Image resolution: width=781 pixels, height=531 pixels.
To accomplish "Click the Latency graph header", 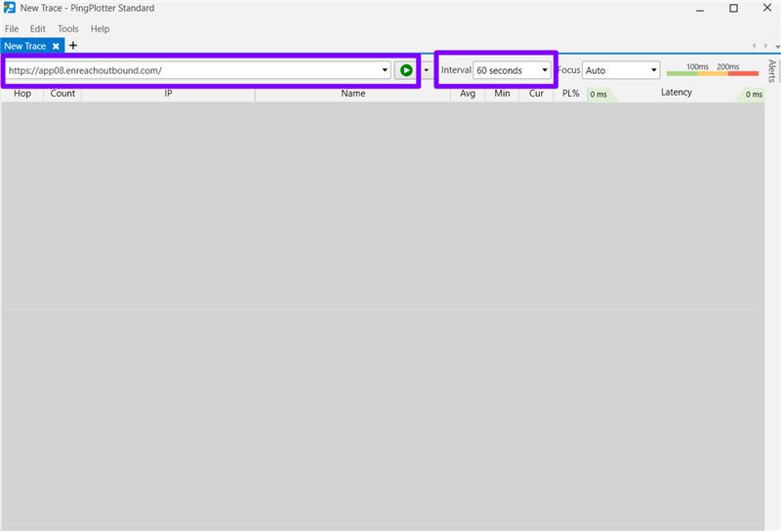I will (676, 93).
